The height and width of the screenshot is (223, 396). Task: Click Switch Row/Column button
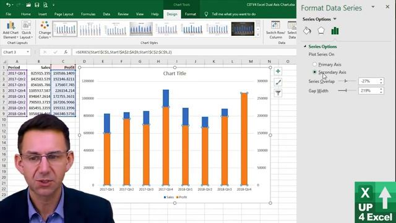click(275, 30)
